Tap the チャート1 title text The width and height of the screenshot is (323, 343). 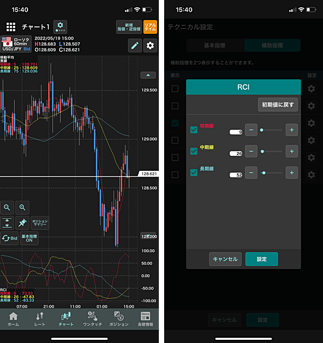click(35, 27)
